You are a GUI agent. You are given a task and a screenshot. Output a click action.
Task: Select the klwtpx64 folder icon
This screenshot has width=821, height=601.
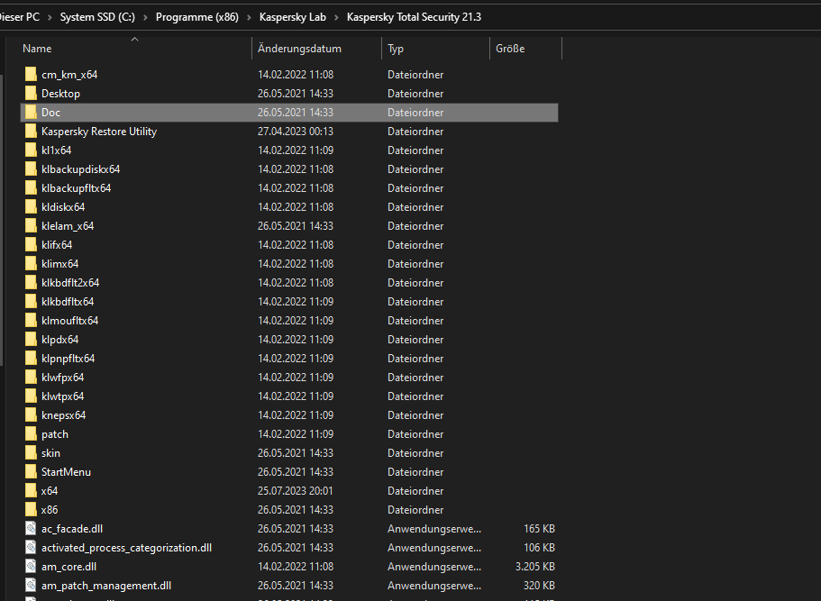[x=31, y=396]
